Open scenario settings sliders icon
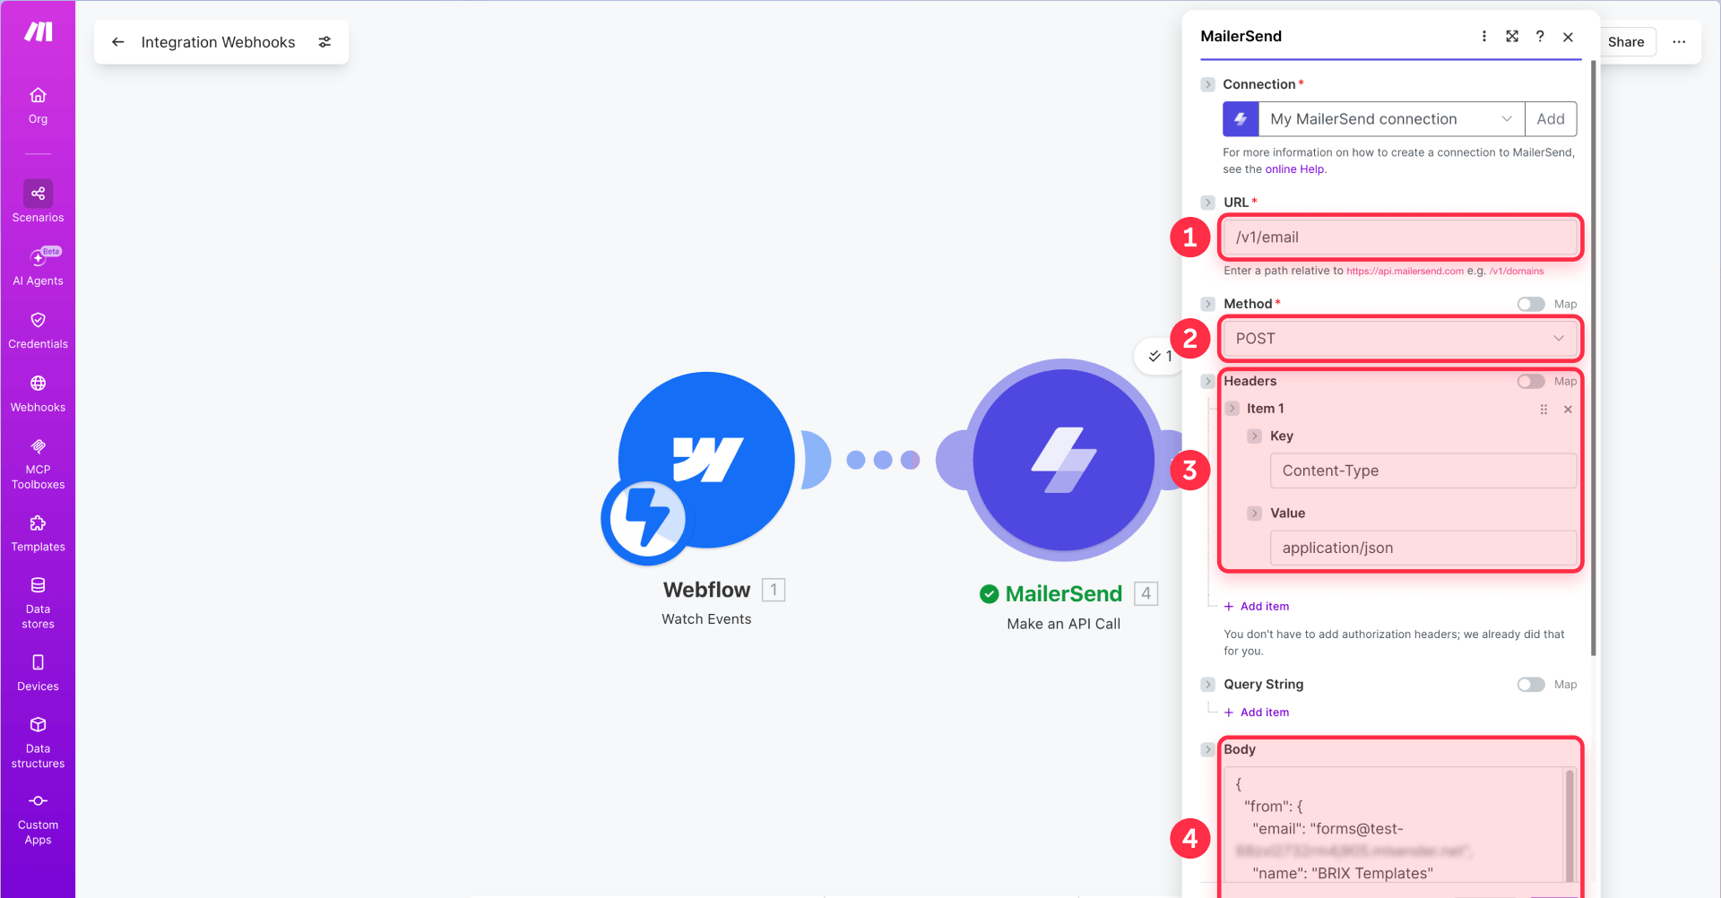1721x898 pixels. pyautogui.click(x=324, y=42)
